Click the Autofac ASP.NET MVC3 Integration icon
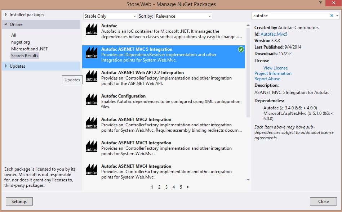342x212 pixels. pos(92,146)
